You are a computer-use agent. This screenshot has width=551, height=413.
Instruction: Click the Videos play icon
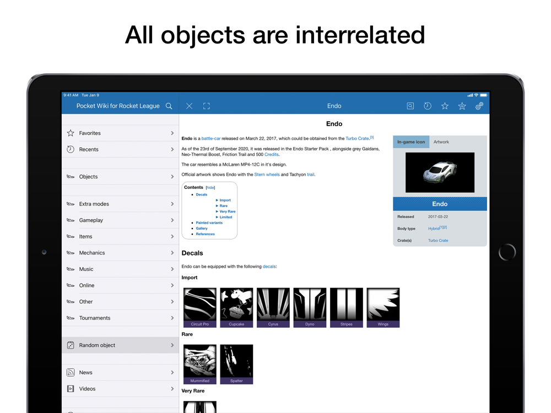click(71, 389)
